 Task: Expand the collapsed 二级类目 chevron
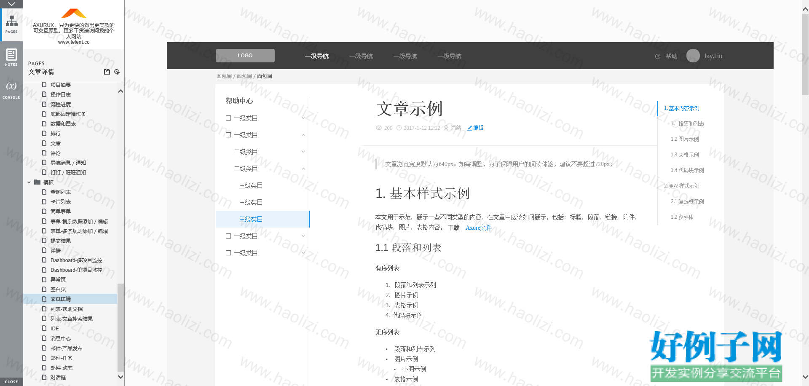[303, 152]
